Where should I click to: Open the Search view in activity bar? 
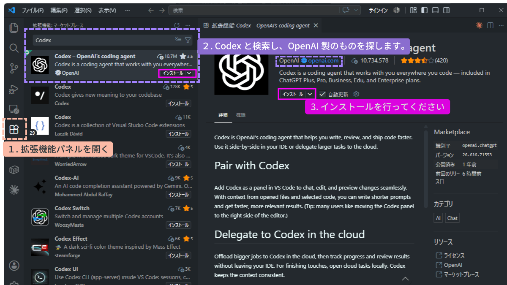coord(14,48)
